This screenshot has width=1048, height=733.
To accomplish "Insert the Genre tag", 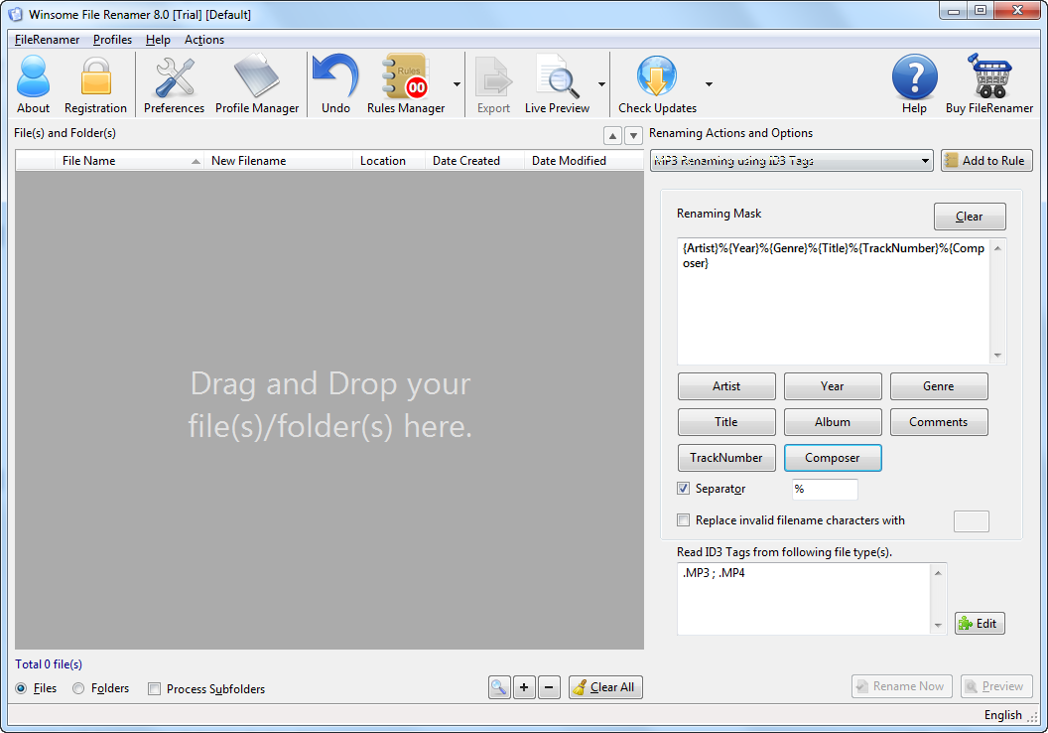I will coord(939,386).
